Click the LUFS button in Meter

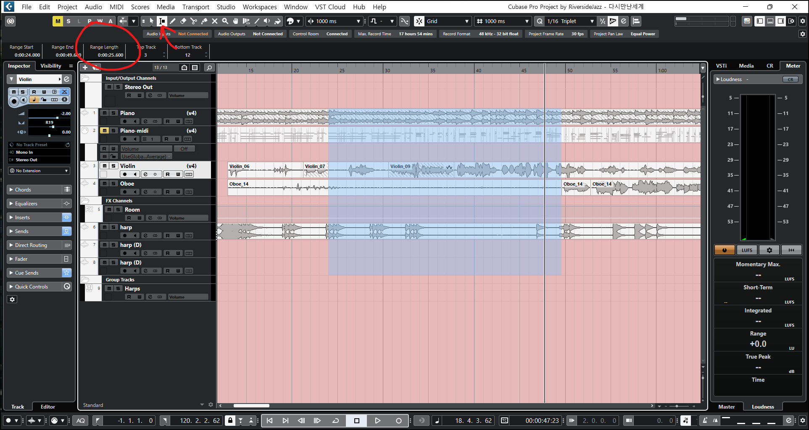[x=747, y=250]
